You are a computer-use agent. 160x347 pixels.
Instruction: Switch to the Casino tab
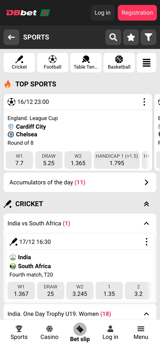49,333
